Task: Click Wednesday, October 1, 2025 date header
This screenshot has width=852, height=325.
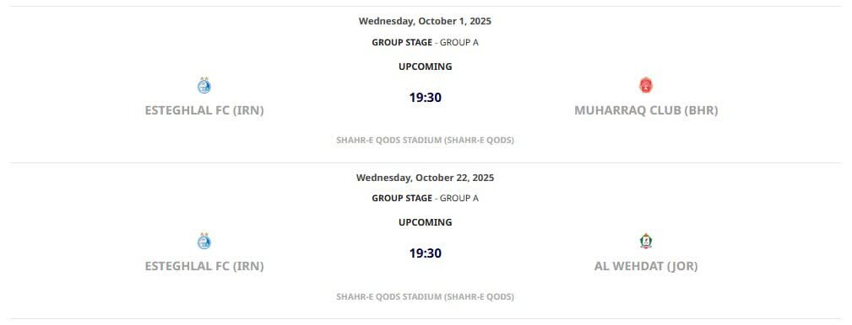Action: (425, 21)
